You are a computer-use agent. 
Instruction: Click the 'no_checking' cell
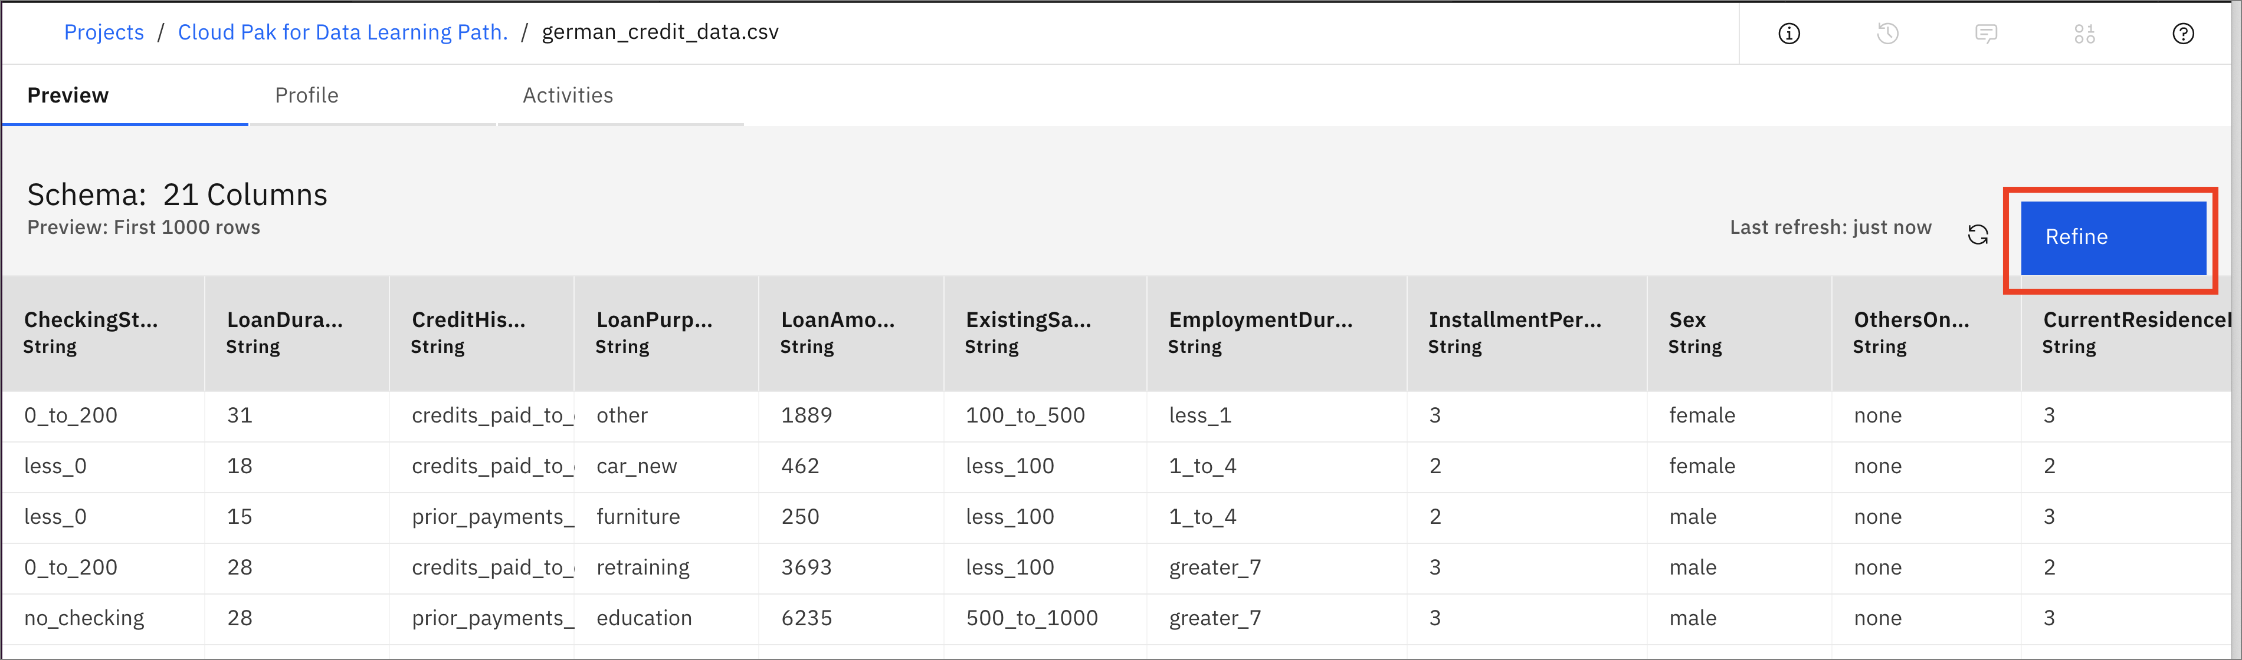(x=84, y=618)
